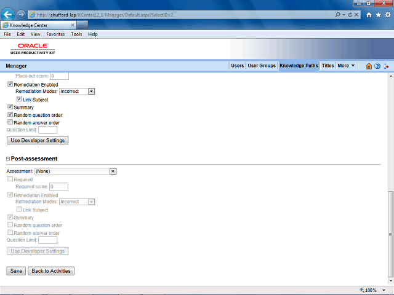Viewport: 394px width, 295px height.
Task: Uncheck the pre-assessment Remediation Enabled checkbox
Action: tap(10, 84)
